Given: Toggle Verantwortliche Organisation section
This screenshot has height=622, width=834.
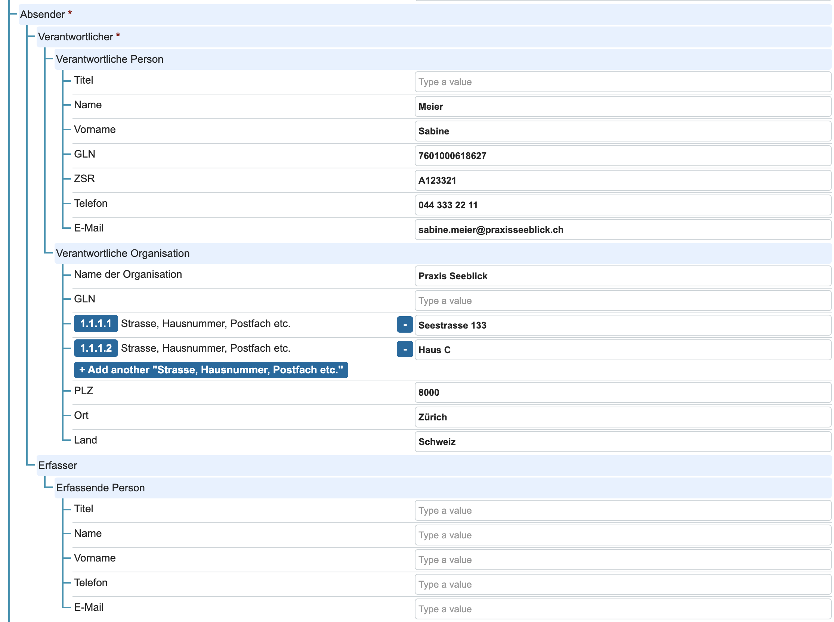Looking at the screenshot, I should click(x=123, y=254).
